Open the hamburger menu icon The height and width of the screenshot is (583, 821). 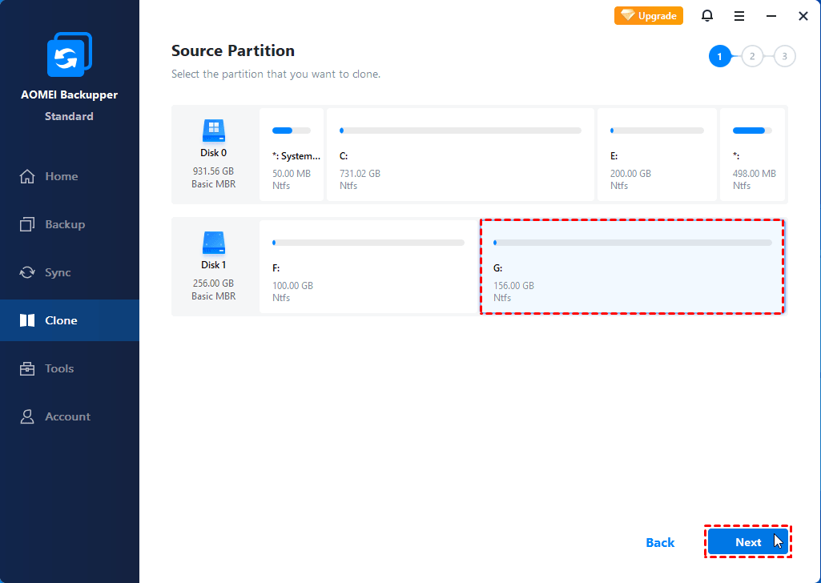click(739, 16)
